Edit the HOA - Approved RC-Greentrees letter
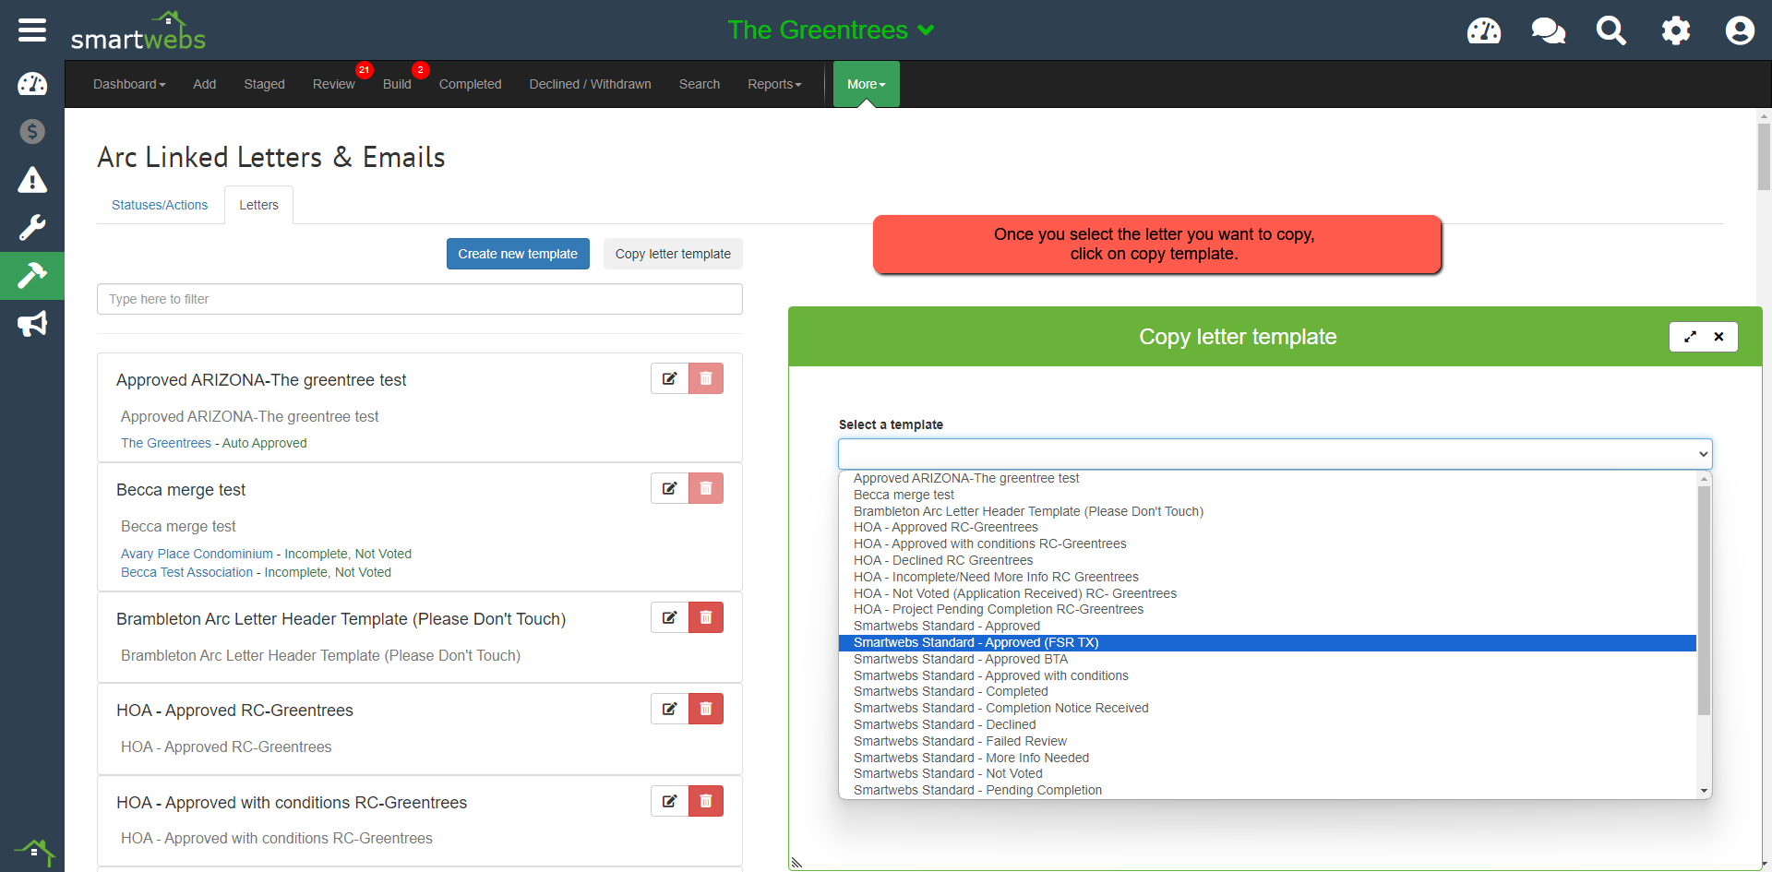Screen dimensions: 1772x872 pos(670,709)
